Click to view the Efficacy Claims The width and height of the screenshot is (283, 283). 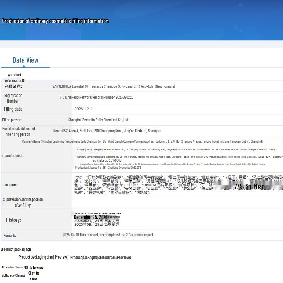pos(33,276)
